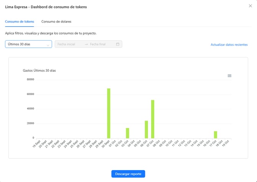257x182 pixels.
Task: Click Actualizar datos recientes link
Action: click(x=229, y=45)
